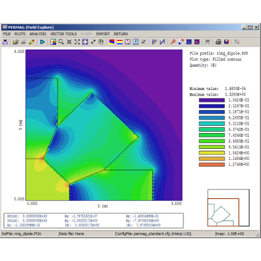
Task: Select the zoom window magnifier rectangle icon
Action: pyautogui.click(x=61, y=42)
